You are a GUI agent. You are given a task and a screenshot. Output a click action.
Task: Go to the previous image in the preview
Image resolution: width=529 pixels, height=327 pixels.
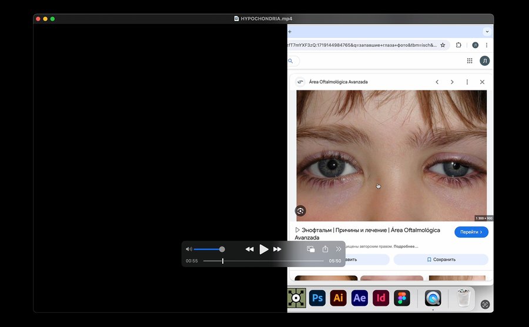tap(437, 82)
